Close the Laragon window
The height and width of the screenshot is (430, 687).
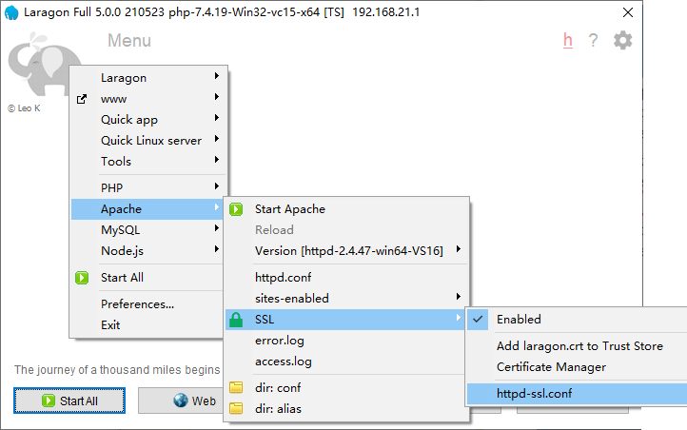(628, 12)
